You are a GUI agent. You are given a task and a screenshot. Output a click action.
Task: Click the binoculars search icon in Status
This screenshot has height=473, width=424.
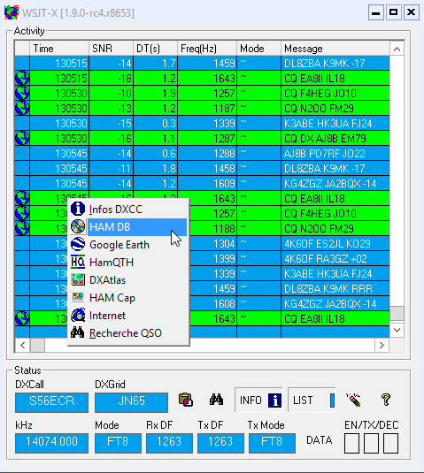tap(216, 400)
